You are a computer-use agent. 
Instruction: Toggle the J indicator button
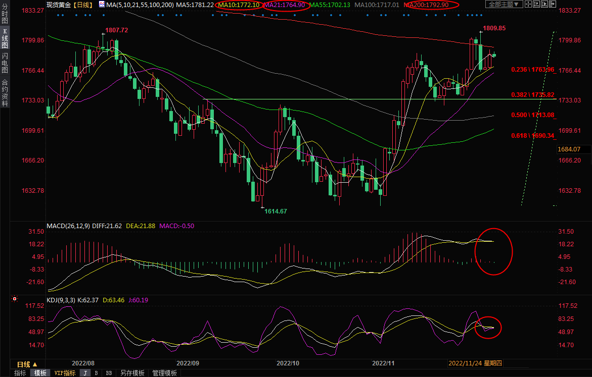(x=85, y=373)
